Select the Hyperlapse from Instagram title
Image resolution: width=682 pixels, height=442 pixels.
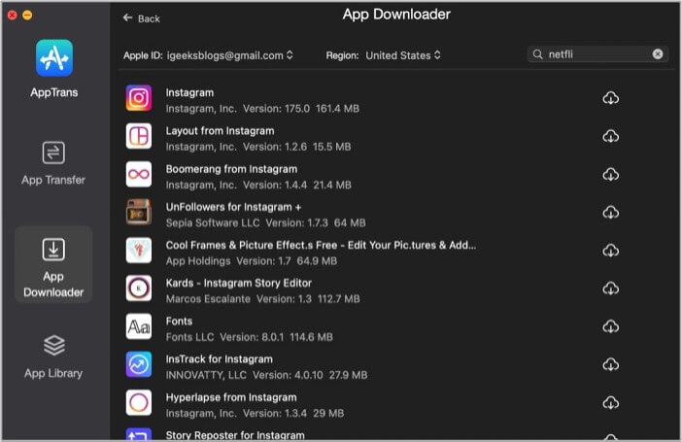tap(231, 397)
